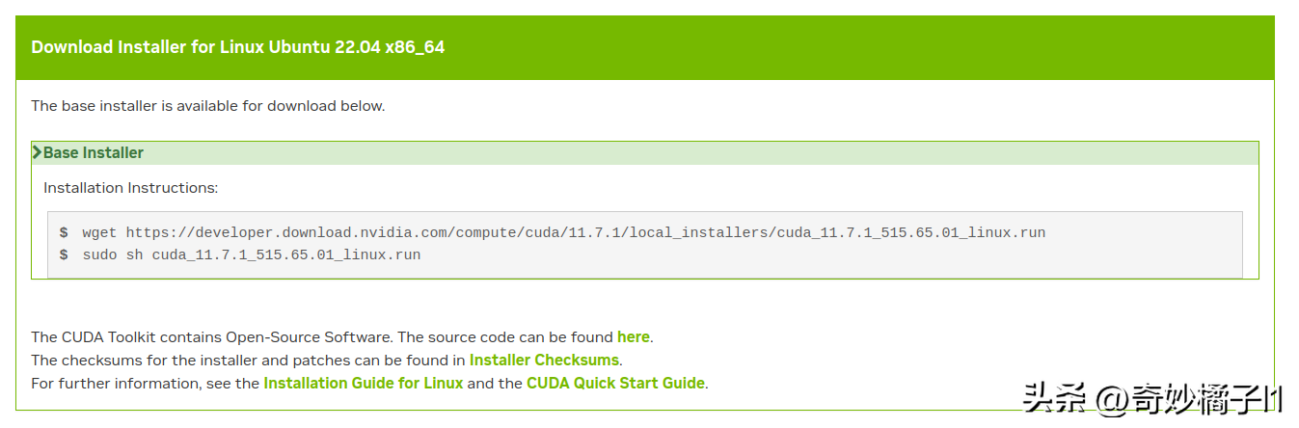Click the developer.download.nvidia.com URL in wget line
The image size is (1299, 428).
[585, 232]
